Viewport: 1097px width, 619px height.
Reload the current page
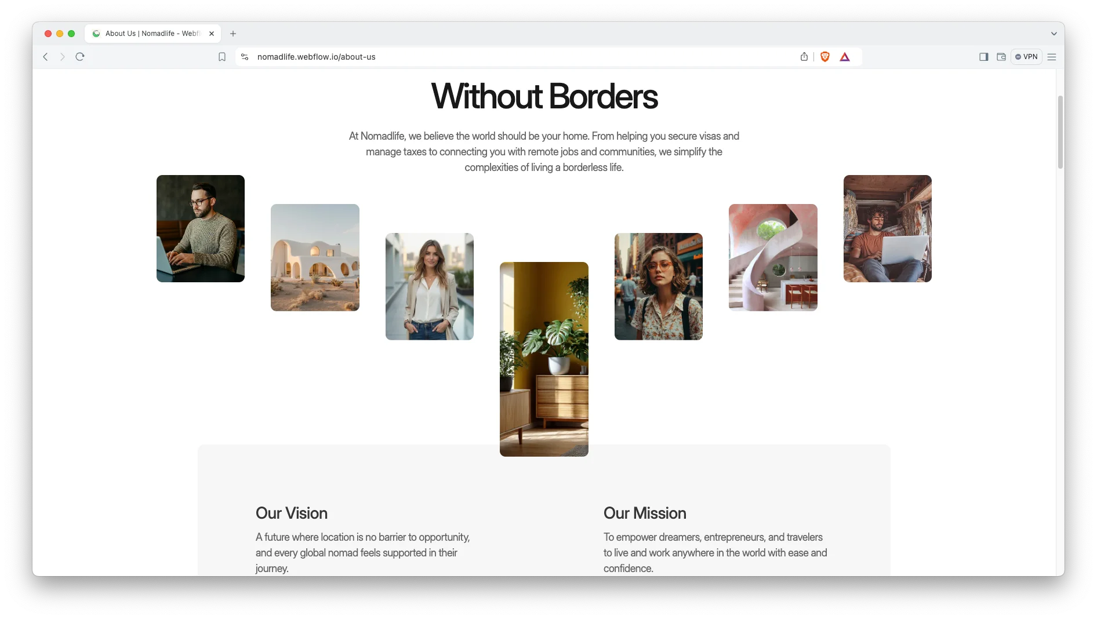pos(80,57)
